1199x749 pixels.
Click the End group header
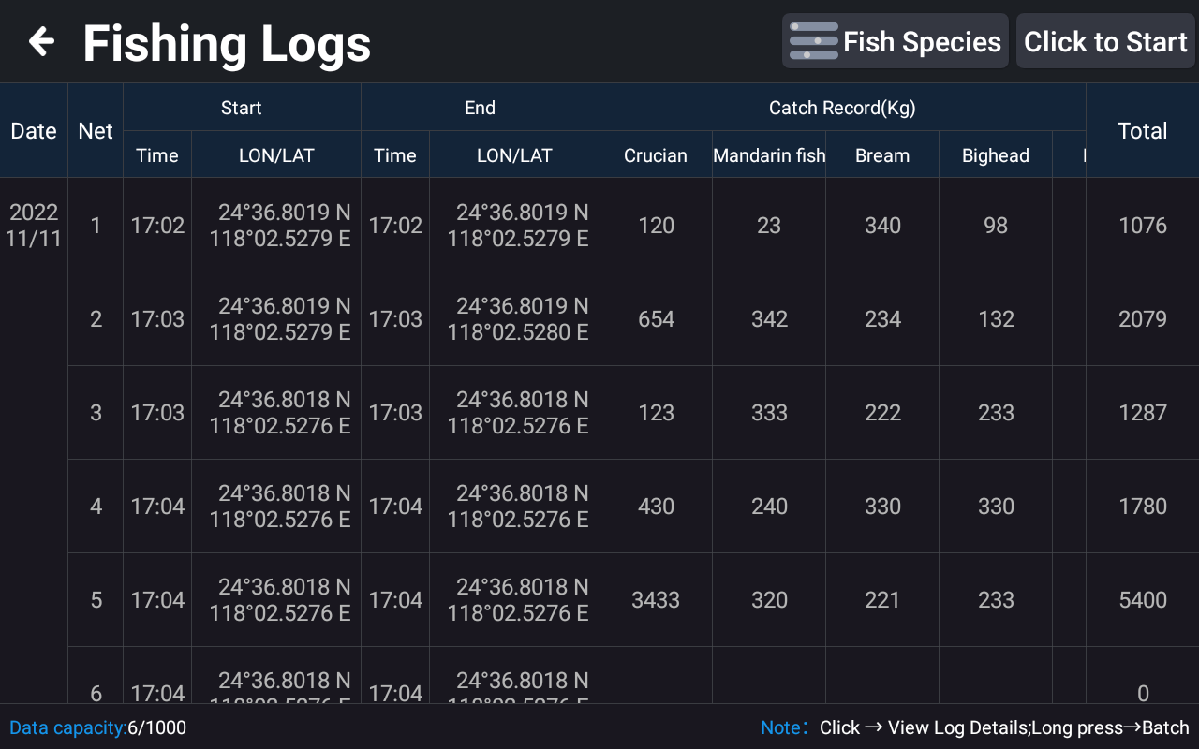tap(480, 108)
